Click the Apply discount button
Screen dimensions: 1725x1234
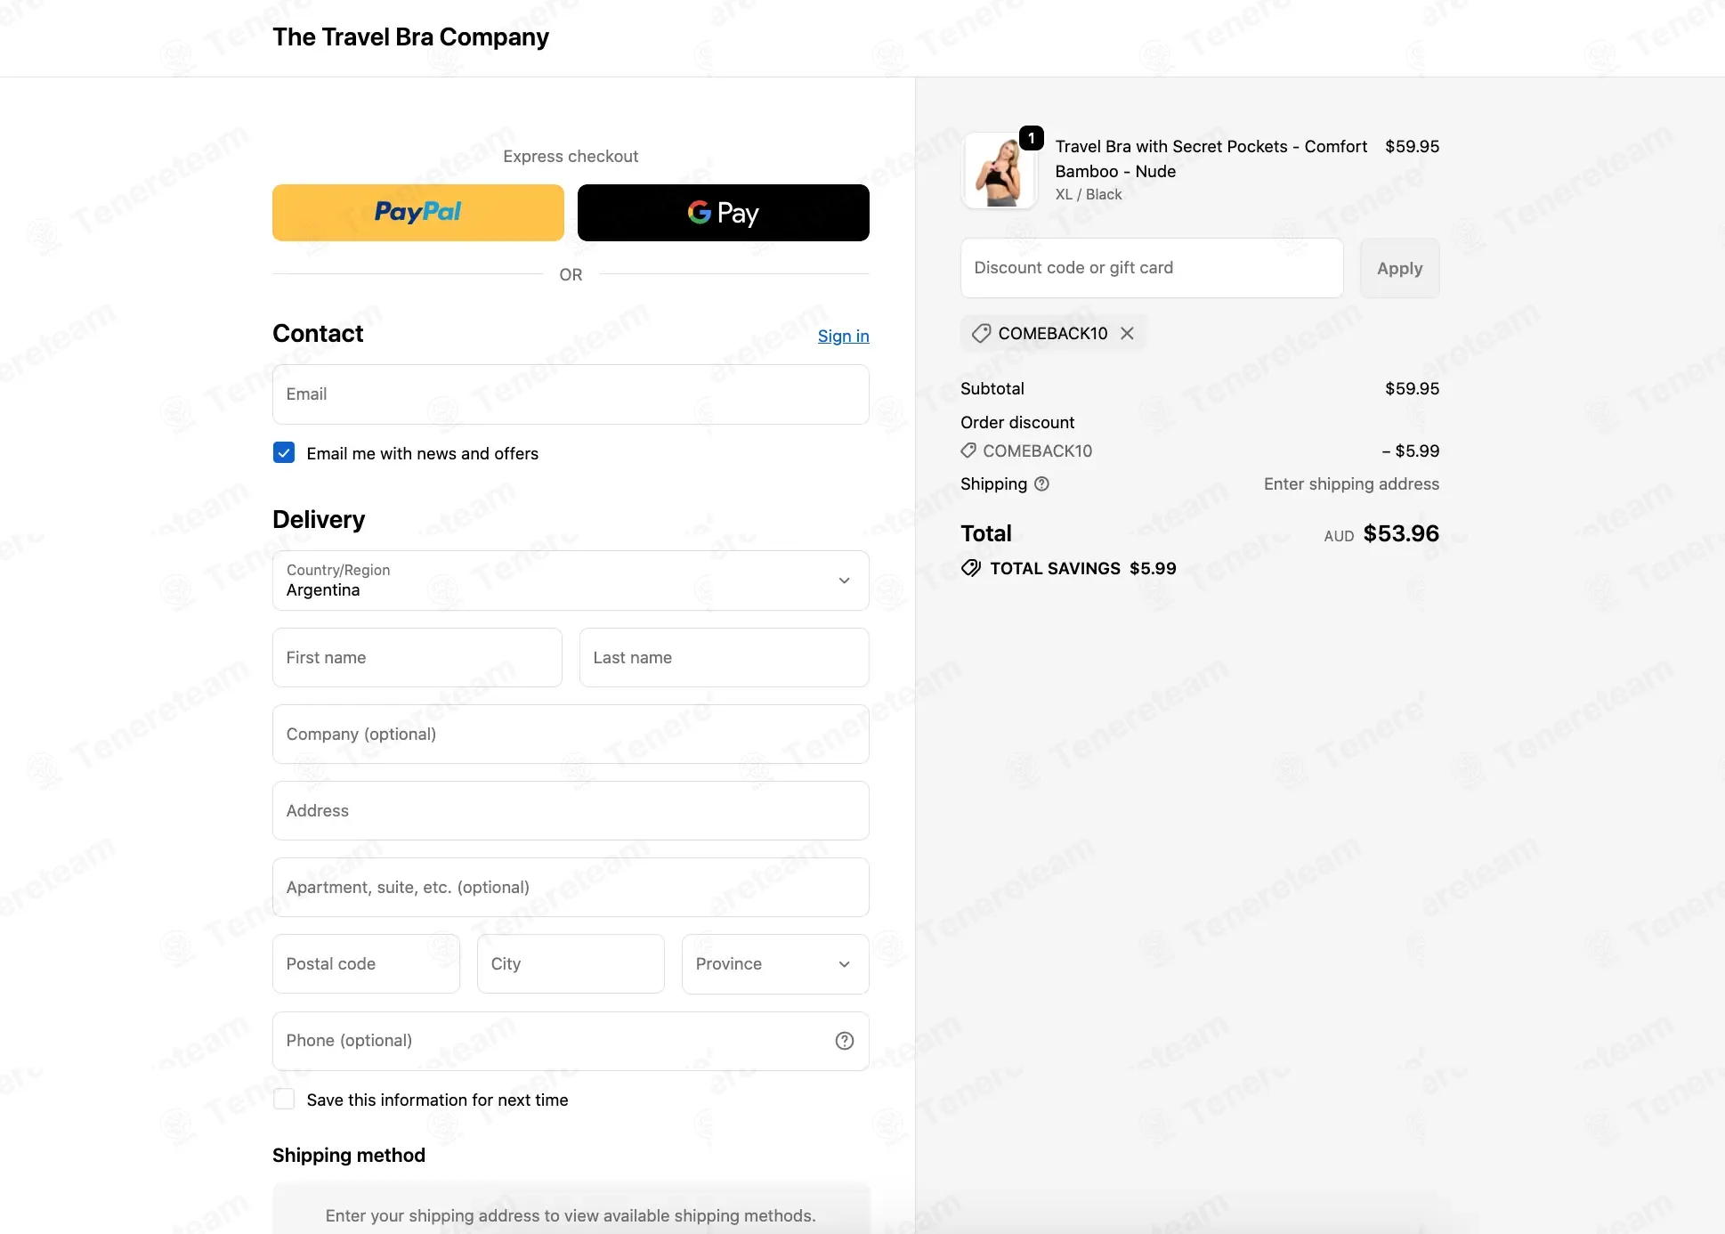1399,268
